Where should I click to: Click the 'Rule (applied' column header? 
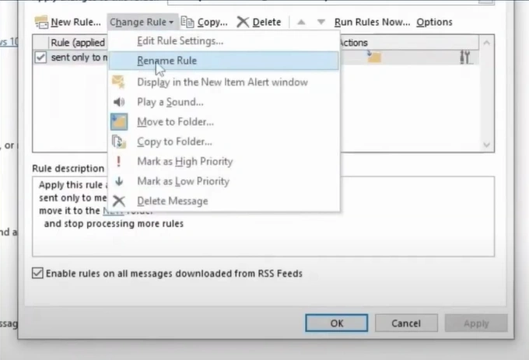78,43
